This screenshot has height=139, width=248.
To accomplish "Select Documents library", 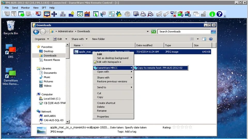I will pos(48,73).
